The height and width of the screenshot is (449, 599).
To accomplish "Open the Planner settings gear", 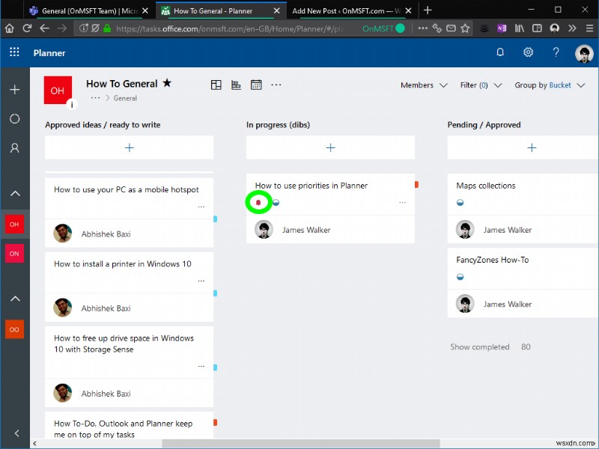I will coord(529,53).
